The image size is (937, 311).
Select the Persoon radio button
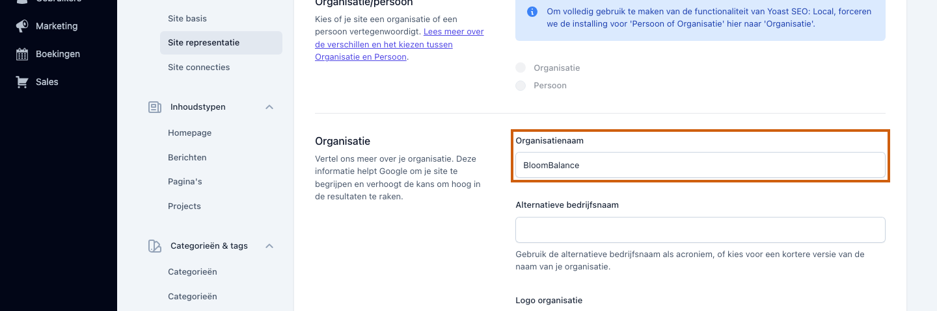click(521, 86)
